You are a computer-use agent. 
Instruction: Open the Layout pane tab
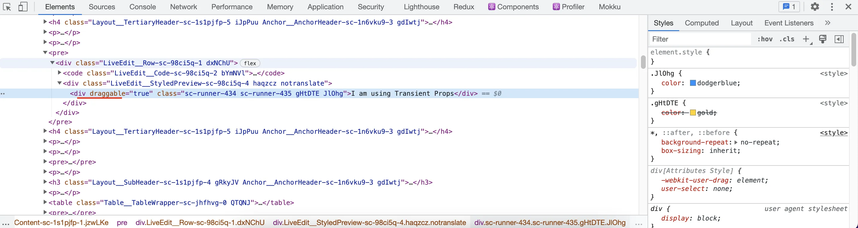[742, 23]
